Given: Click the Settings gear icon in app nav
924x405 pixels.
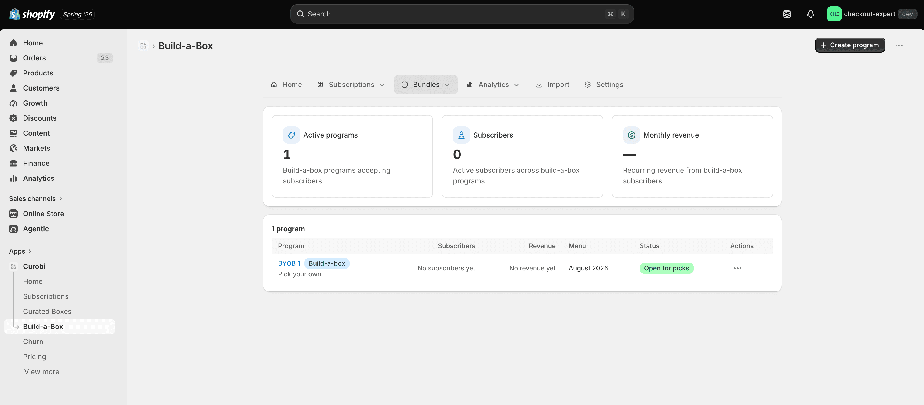Looking at the screenshot, I should pyautogui.click(x=588, y=85).
